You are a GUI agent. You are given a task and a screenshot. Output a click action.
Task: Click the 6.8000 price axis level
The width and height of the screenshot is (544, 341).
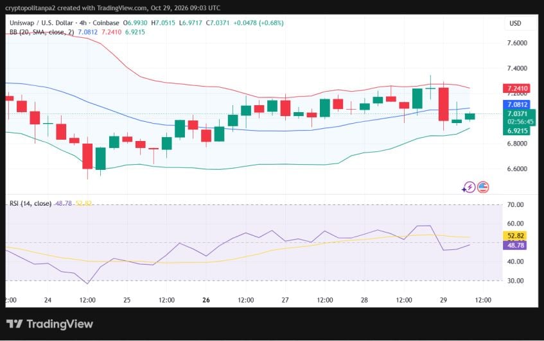tap(516, 144)
